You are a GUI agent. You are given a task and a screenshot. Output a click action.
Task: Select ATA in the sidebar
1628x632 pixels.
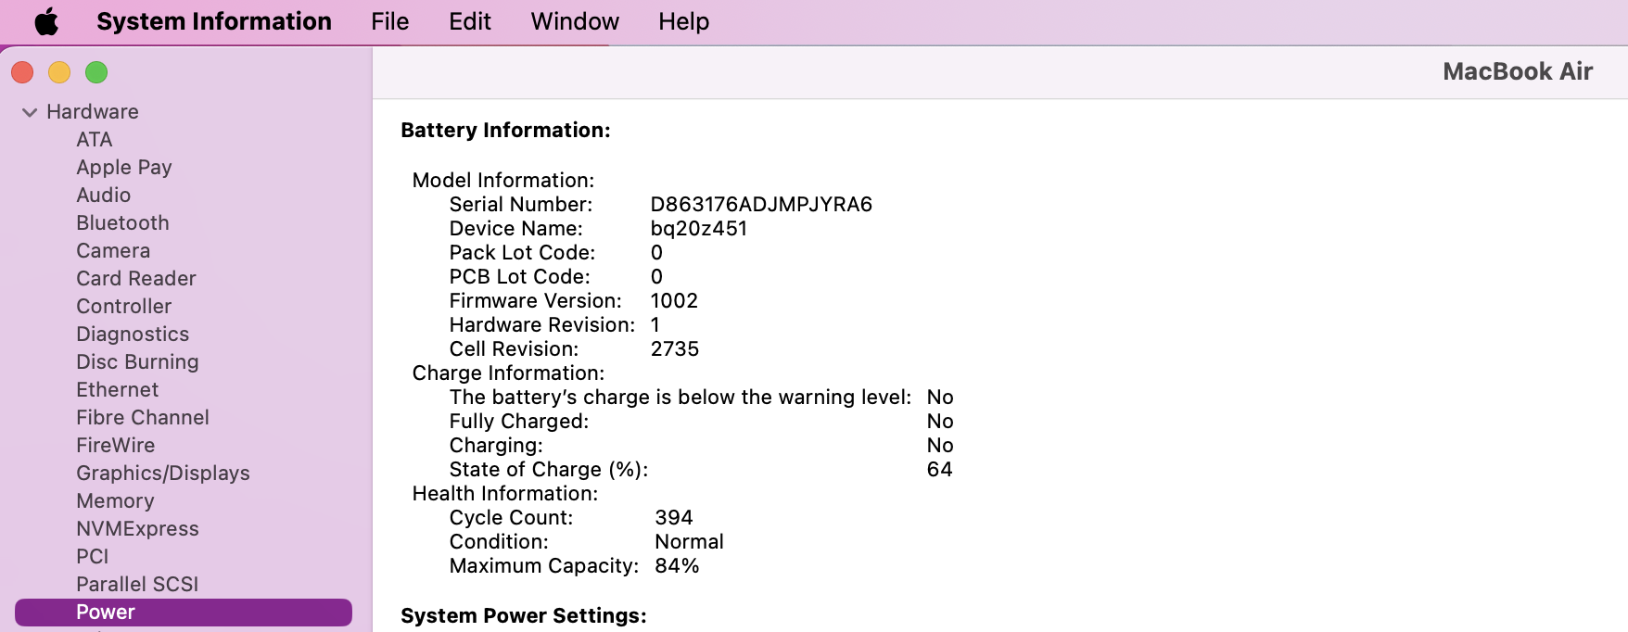[95, 139]
